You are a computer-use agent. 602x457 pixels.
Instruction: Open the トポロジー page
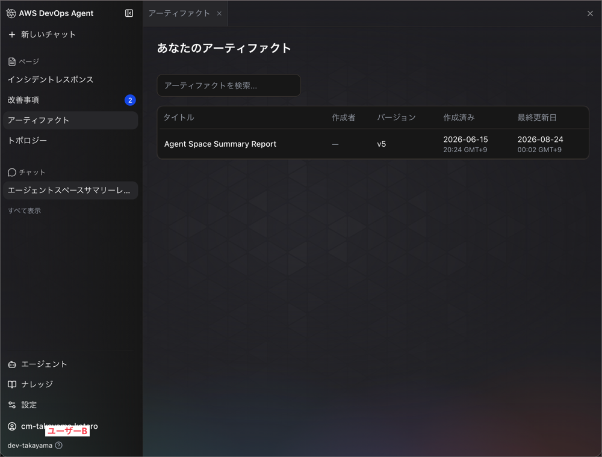click(x=27, y=140)
